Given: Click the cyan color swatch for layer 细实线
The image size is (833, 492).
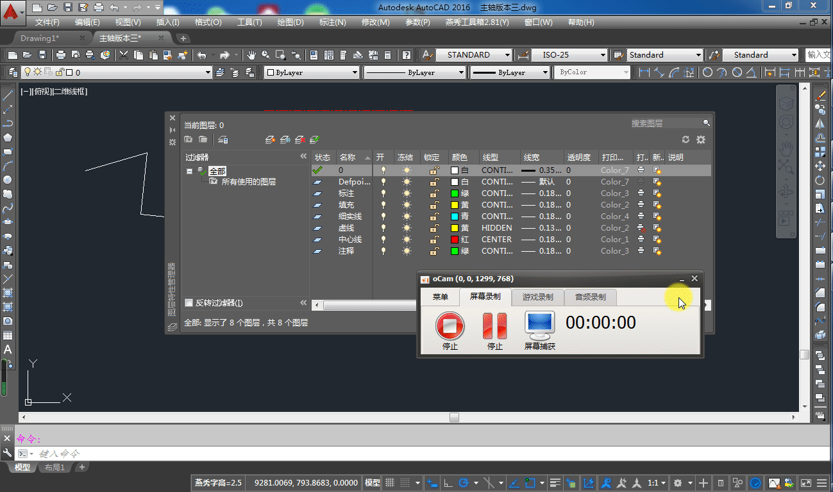Looking at the screenshot, I should click(455, 217).
